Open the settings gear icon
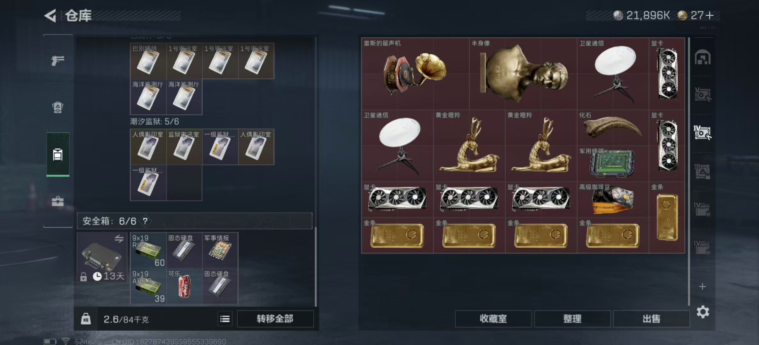This screenshot has height=345, width=759. click(703, 312)
